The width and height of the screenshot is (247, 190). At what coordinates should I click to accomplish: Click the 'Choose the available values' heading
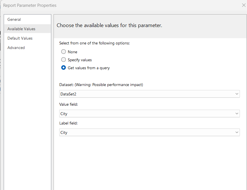(109, 25)
